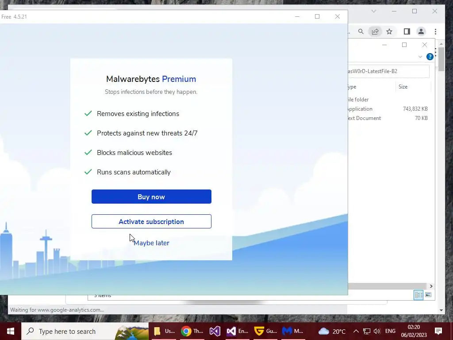453x340 pixels.
Task: Open Visual Studio 'En...' taskbar item
Action: pyautogui.click(x=237, y=331)
